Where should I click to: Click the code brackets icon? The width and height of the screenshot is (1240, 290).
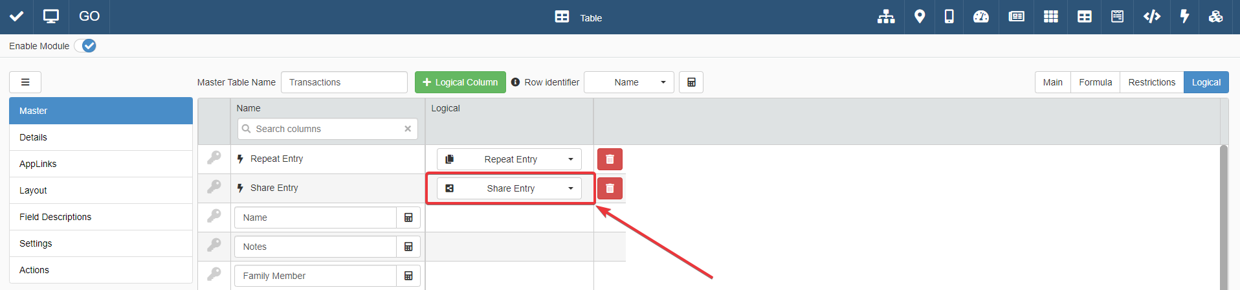click(1152, 17)
